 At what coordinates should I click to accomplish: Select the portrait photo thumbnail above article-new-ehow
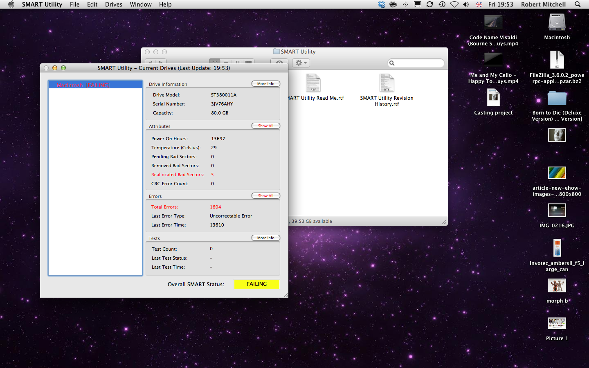(557, 135)
